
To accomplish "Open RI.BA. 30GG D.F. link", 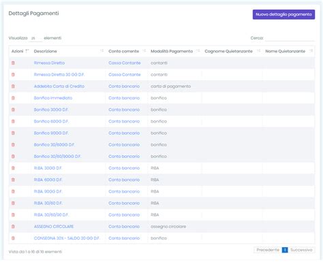I will (x=48, y=168).
